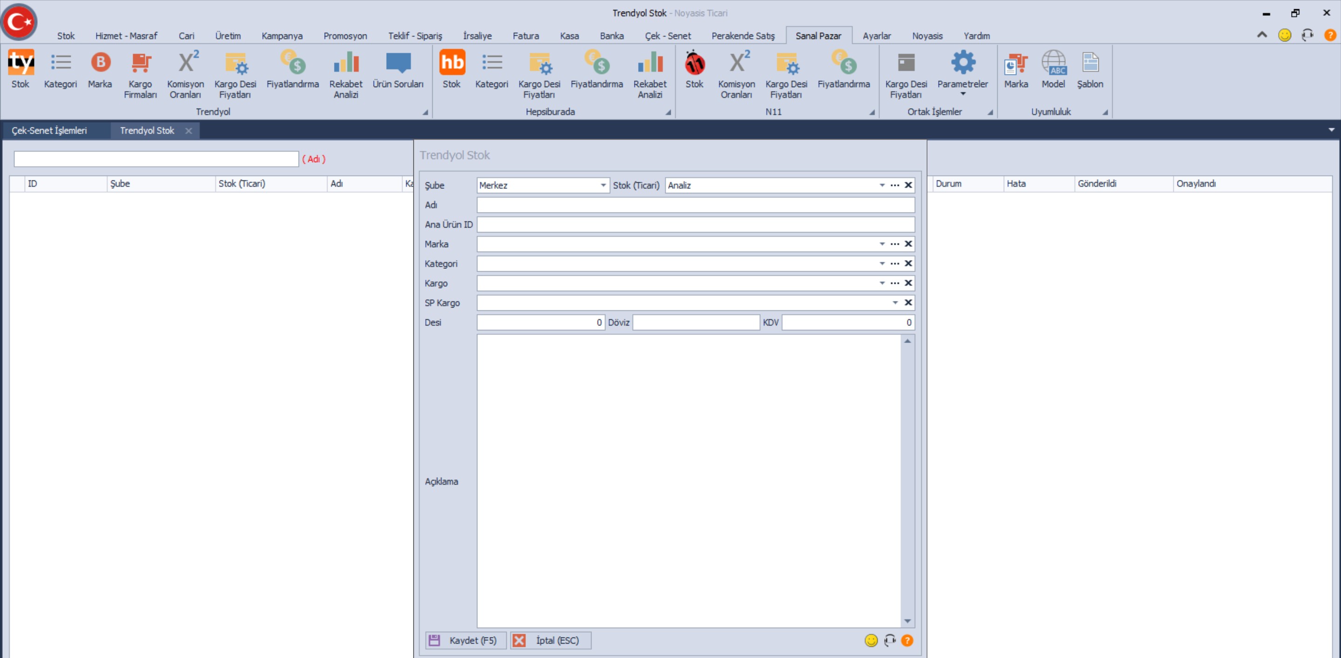Expand the Şube Merkez dropdown

tap(603, 185)
